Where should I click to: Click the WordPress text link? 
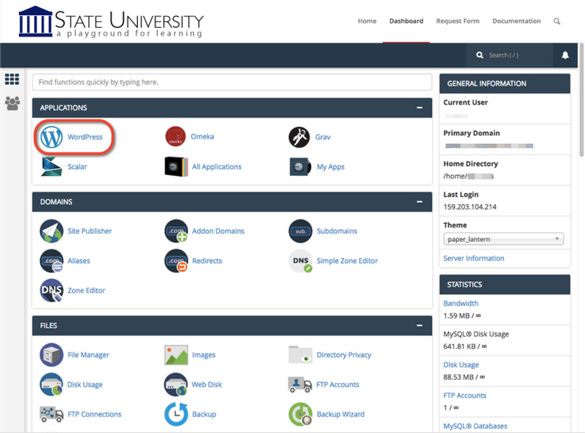click(85, 137)
